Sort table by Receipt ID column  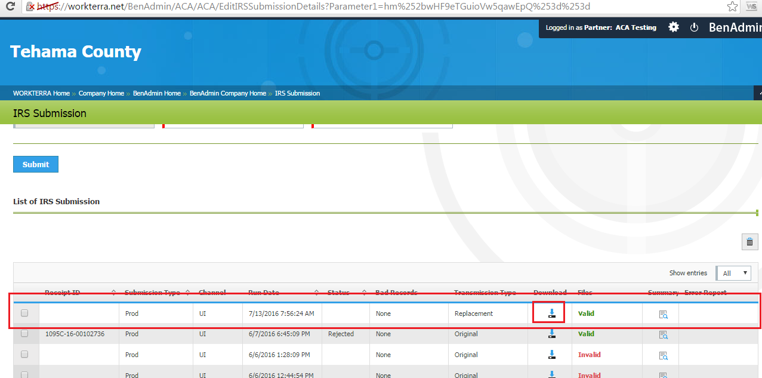pyautogui.click(x=63, y=293)
